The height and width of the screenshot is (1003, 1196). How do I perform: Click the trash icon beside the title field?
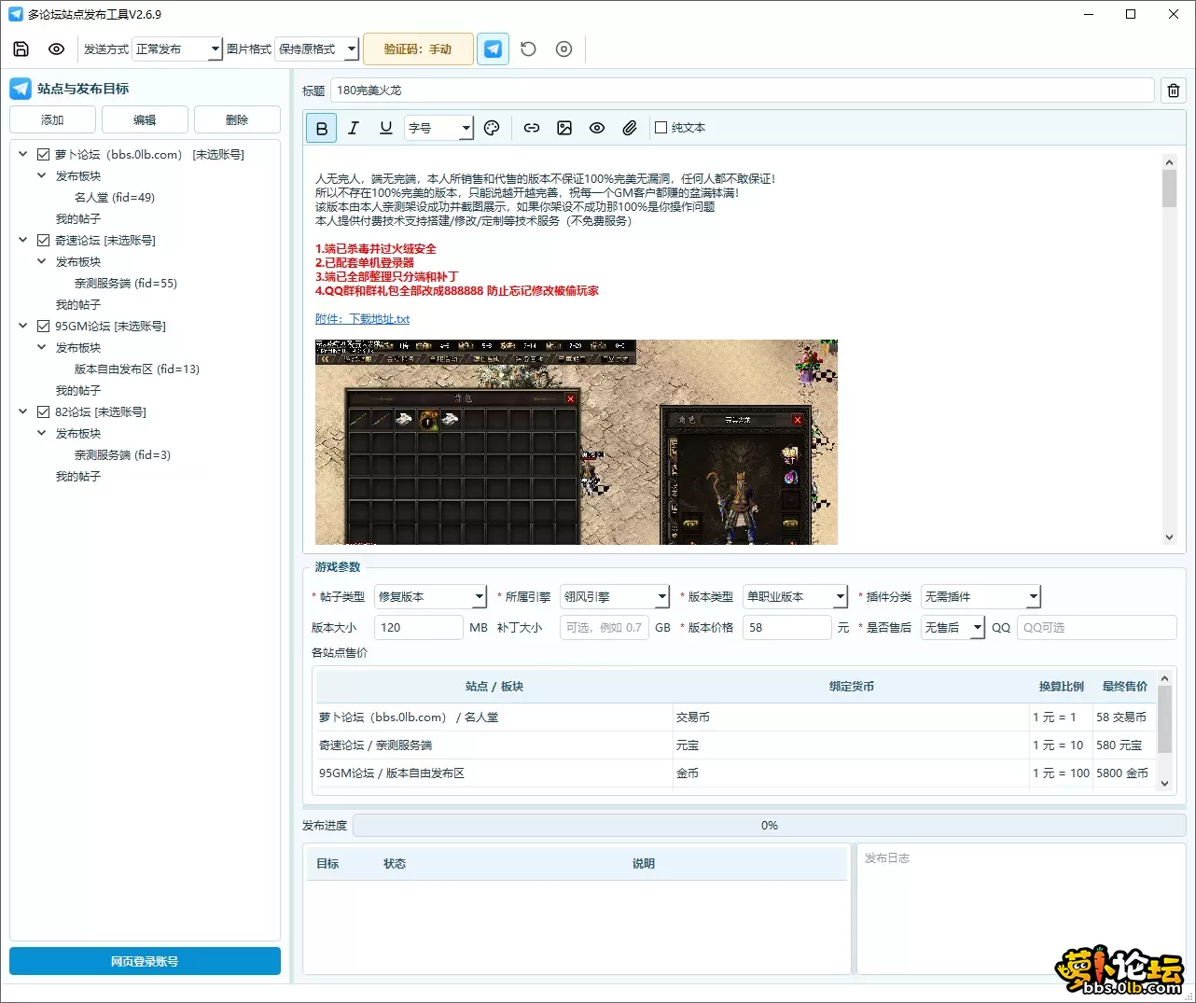pos(1174,91)
